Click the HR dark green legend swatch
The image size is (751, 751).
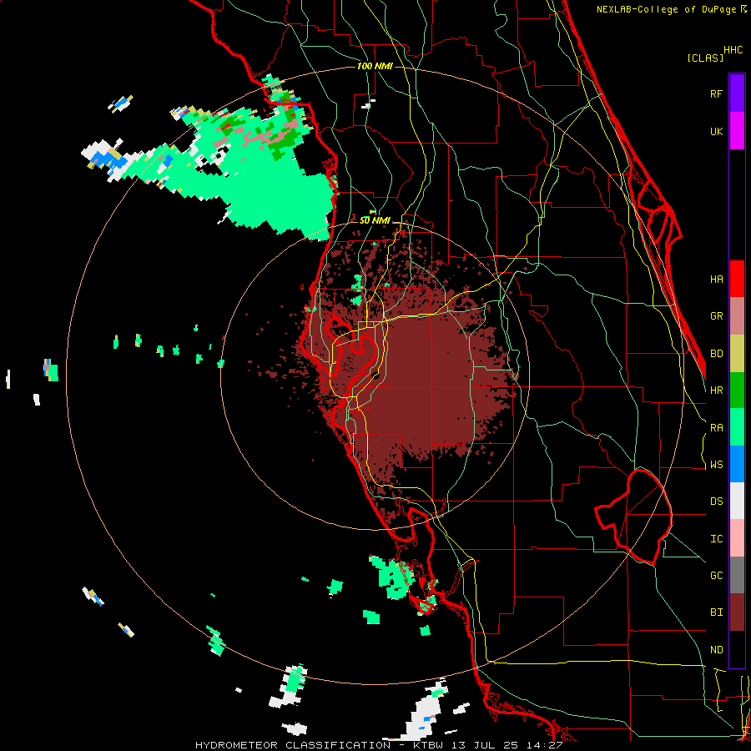coord(737,391)
